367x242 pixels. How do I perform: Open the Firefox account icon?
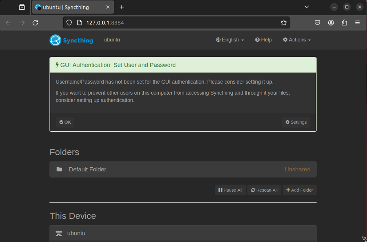pyautogui.click(x=331, y=23)
